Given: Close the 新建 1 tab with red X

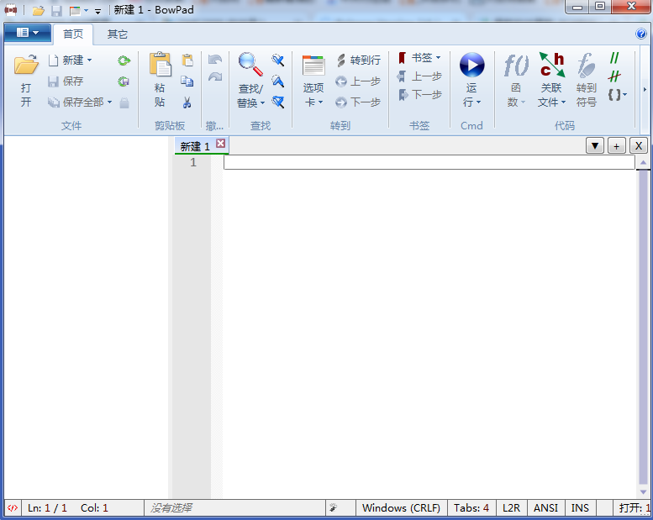Looking at the screenshot, I should click(x=221, y=144).
